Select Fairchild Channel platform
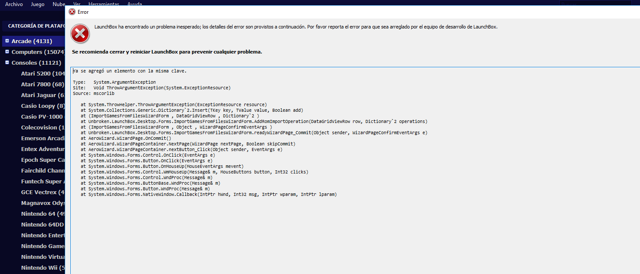Screen dimensions: 640x274 click(x=43, y=171)
